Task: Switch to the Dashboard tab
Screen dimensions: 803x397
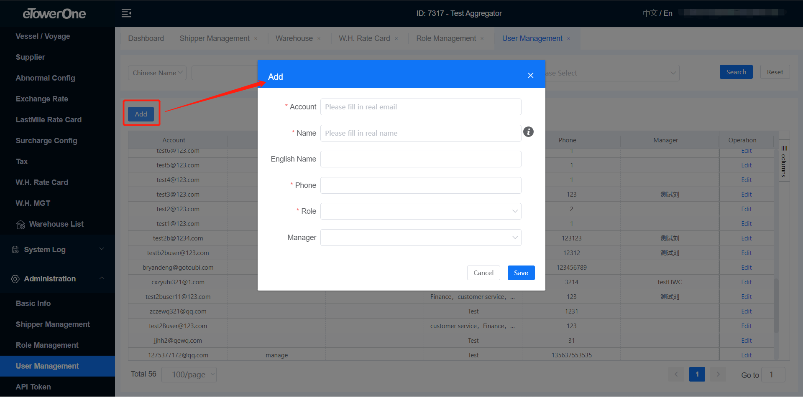Action: [146, 38]
